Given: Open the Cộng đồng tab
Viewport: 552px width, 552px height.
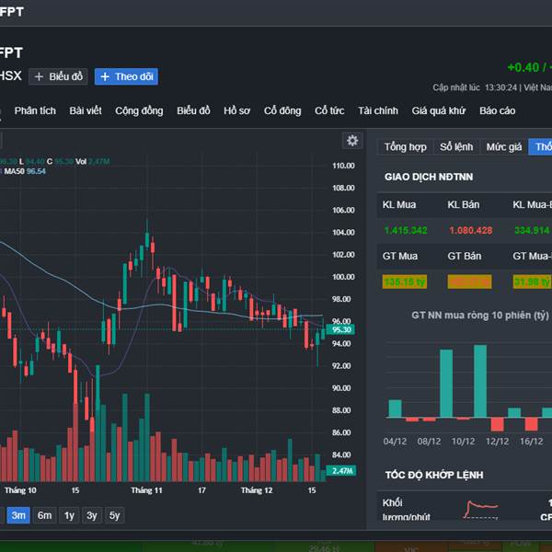Looking at the screenshot, I should pos(139,111).
